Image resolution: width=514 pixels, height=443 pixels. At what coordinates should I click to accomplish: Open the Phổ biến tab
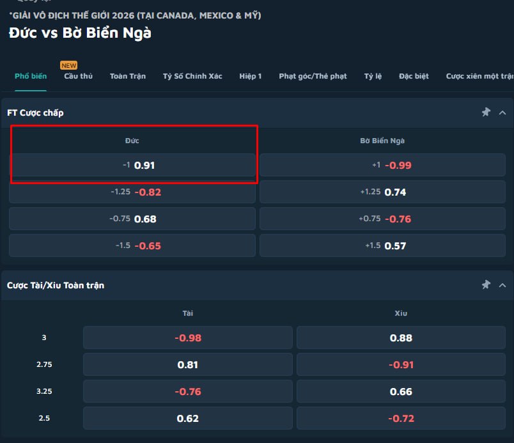[31, 76]
